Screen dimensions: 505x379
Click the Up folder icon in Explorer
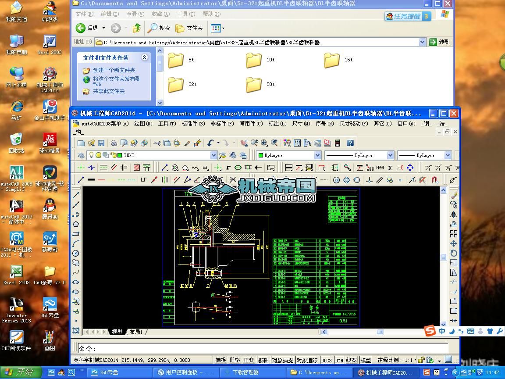click(137, 28)
